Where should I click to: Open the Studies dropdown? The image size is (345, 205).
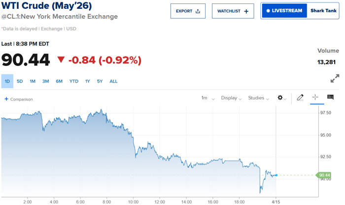click(x=259, y=98)
